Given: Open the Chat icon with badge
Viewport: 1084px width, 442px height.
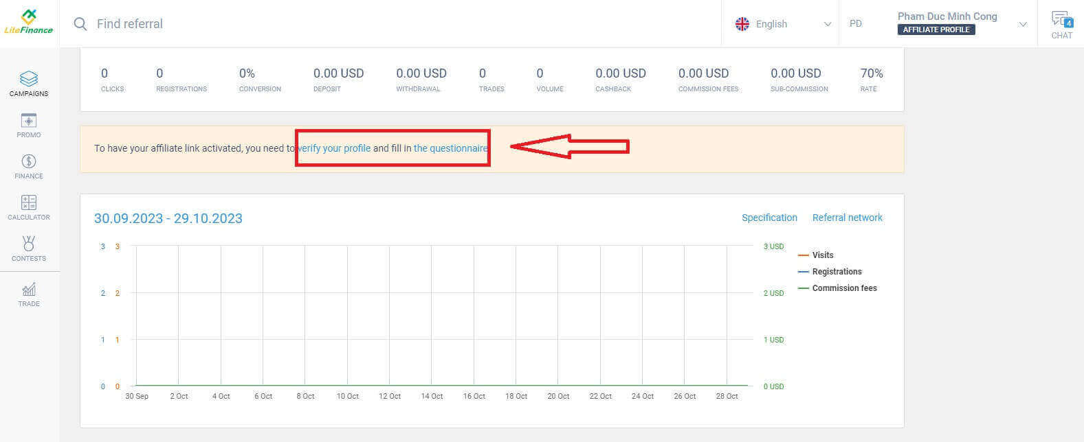Looking at the screenshot, I should [x=1061, y=21].
